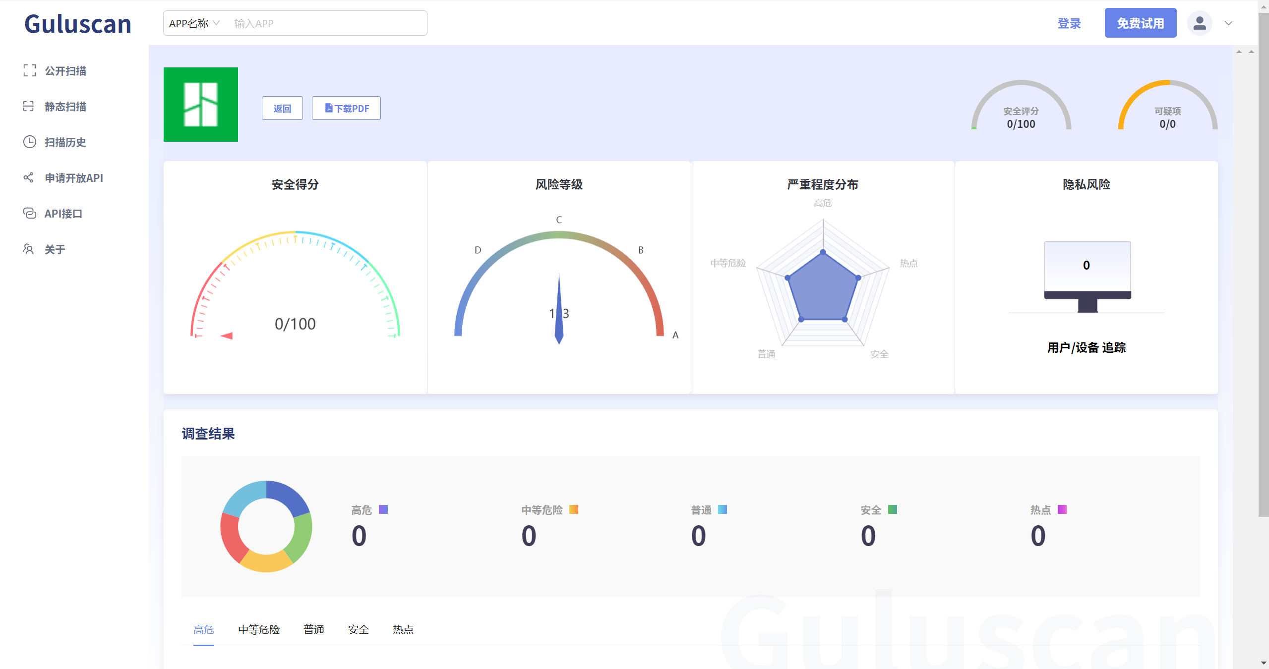Click the user avatar icon
Screen dimensions: 1269x669
click(x=1199, y=23)
